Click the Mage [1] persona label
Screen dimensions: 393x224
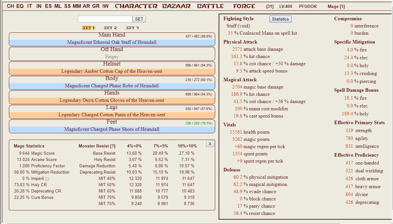coord(336,7)
